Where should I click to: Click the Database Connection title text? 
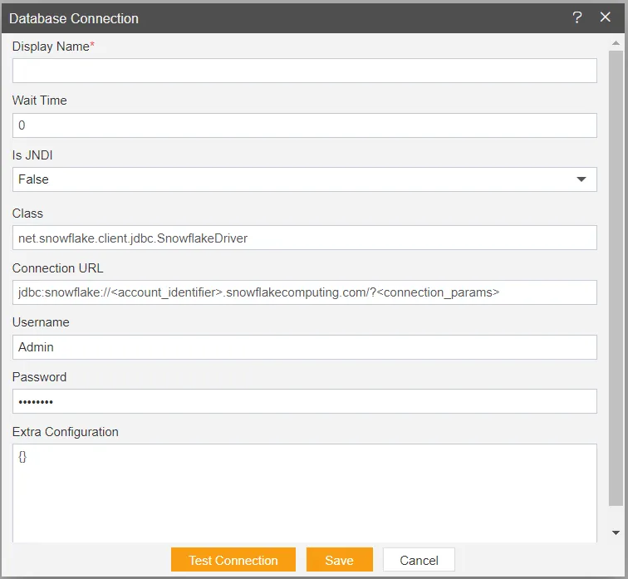[x=74, y=18]
